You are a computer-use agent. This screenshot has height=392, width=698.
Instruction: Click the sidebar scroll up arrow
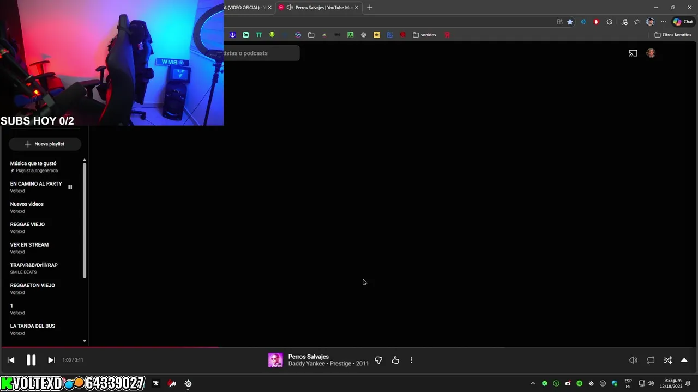point(85,160)
